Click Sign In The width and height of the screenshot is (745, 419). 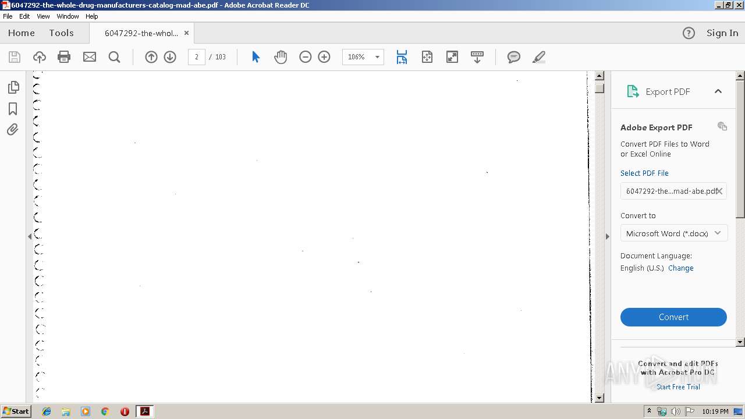pos(722,33)
